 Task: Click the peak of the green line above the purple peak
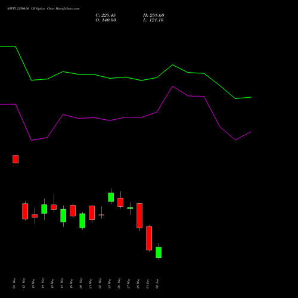[172, 65]
